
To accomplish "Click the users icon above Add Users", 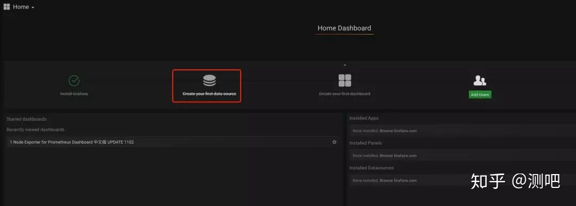I will pos(480,80).
